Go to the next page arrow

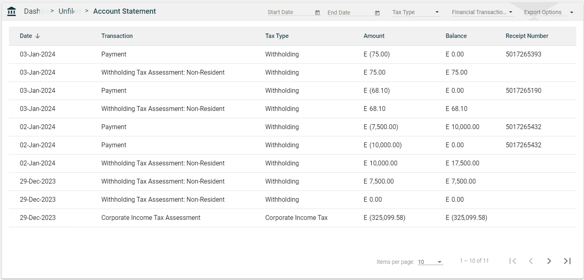549,261
